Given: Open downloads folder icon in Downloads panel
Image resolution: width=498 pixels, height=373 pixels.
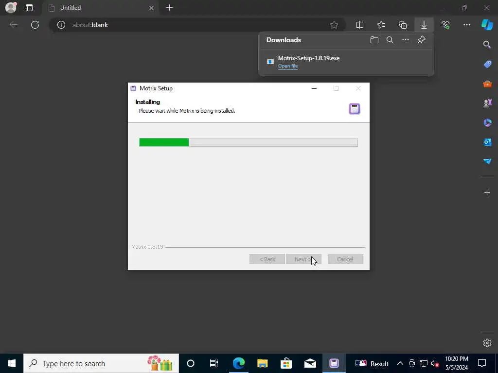Looking at the screenshot, I should (x=374, y=40).
